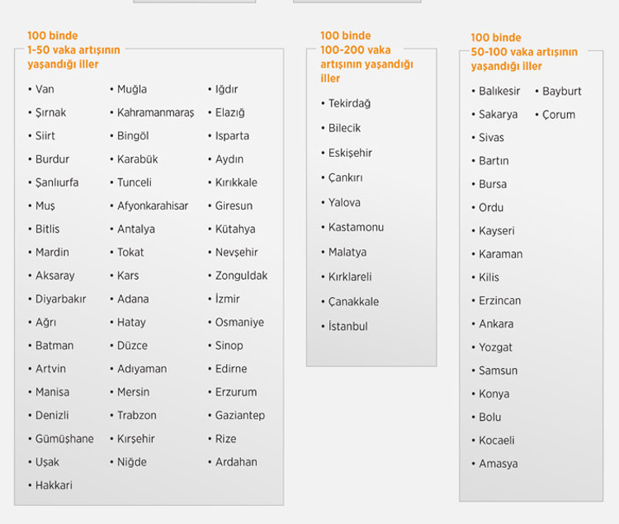The image size is (619, 524).
Task: Click the Van entry in the list
Action: click(45, 89)
